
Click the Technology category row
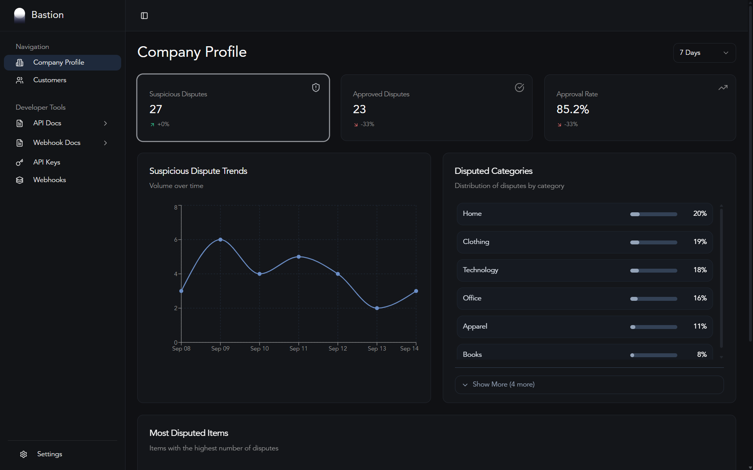(x=584, y=270)
